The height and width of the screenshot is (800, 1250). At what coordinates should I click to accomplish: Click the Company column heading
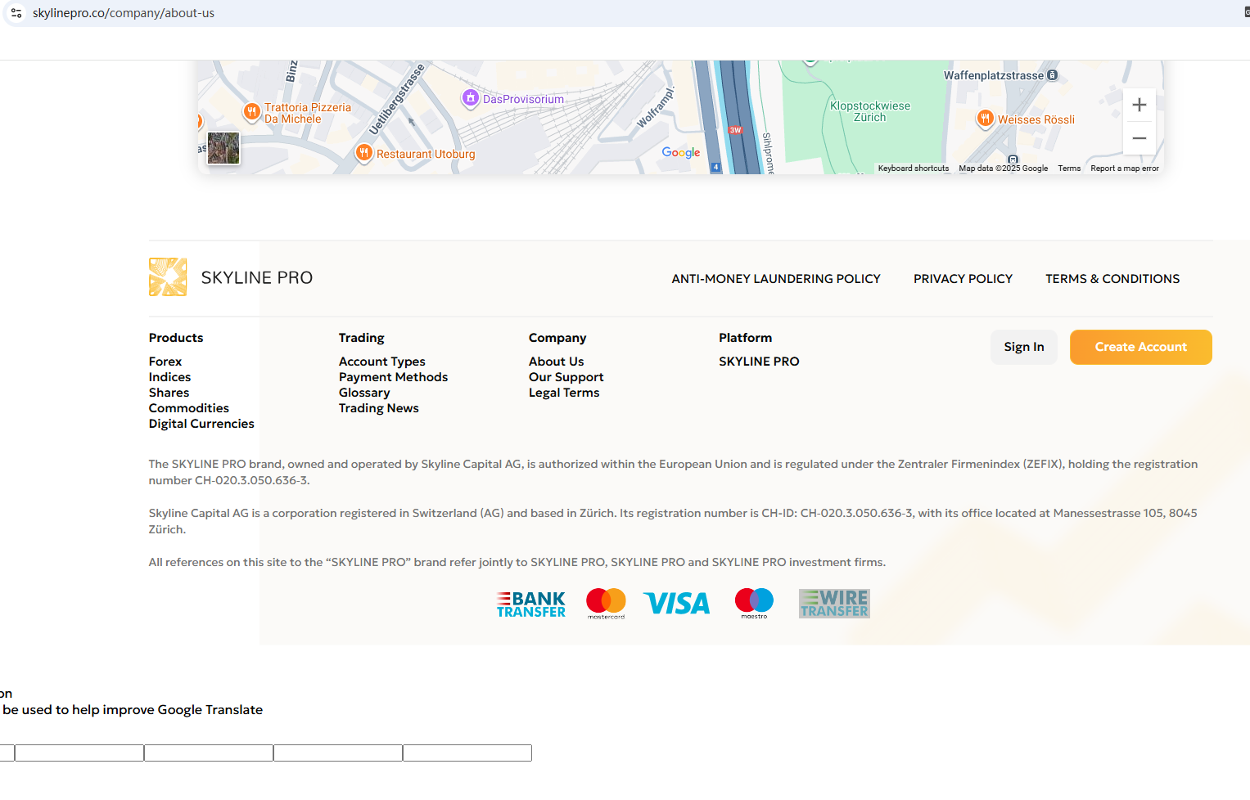557,338
